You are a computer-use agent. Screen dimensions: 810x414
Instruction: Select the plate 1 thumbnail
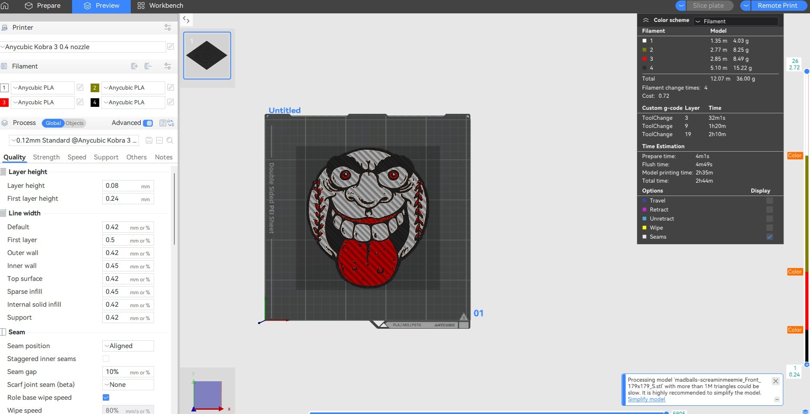pyautogui.click(x=207, y=56)
